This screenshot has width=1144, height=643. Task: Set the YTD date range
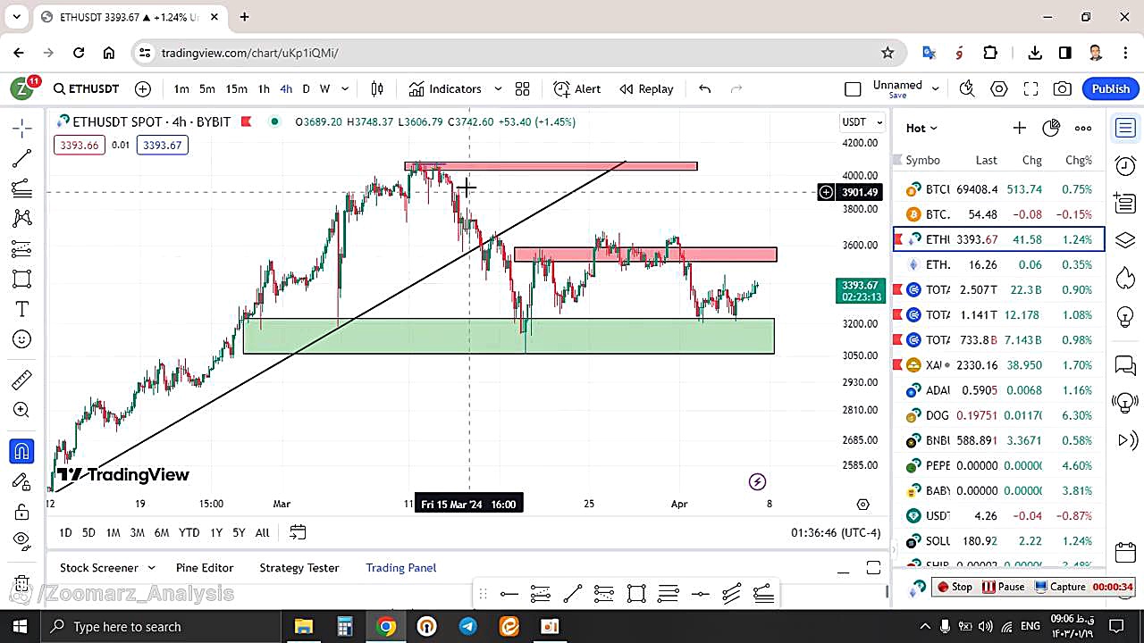[x=189, y=532]
